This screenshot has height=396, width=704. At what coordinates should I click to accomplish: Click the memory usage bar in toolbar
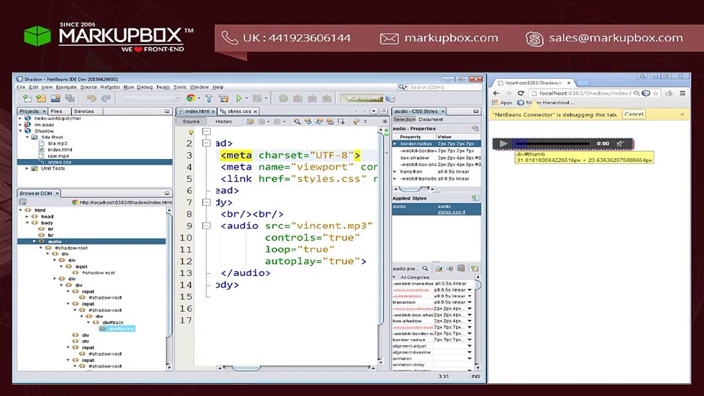[x=361, y=98]
